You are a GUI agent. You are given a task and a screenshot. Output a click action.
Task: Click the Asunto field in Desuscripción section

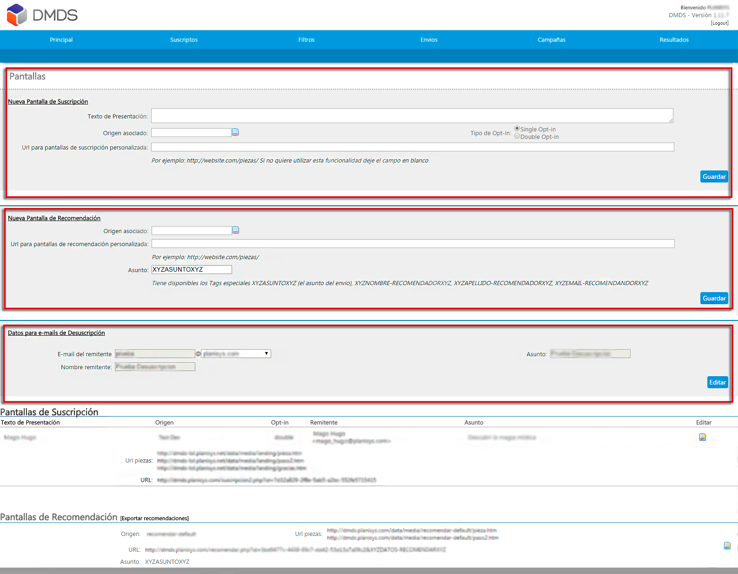point(590,354)
